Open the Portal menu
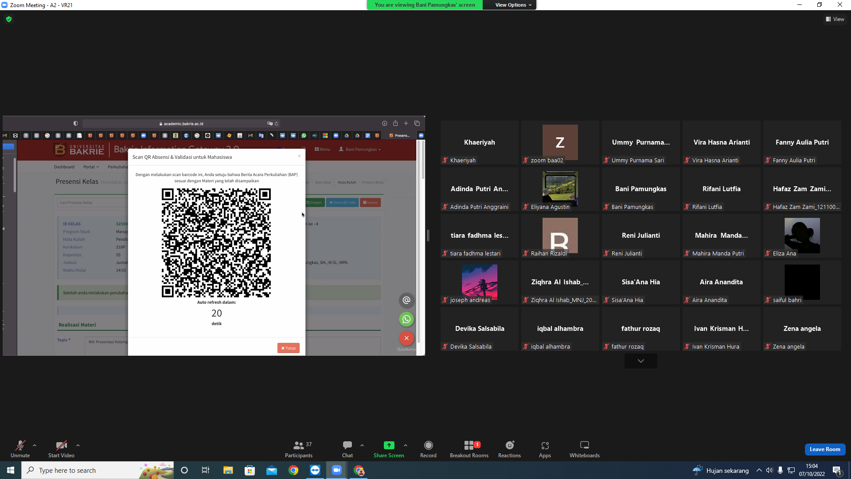The width and height of the screenshot is (851, 479). click(91, 167)
